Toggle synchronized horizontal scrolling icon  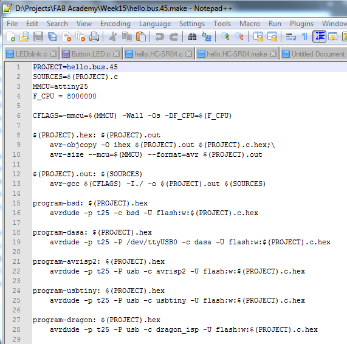[x=272, y=36]
